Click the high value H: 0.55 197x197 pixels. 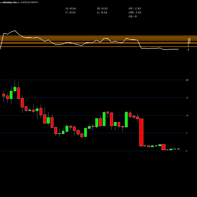102,9
